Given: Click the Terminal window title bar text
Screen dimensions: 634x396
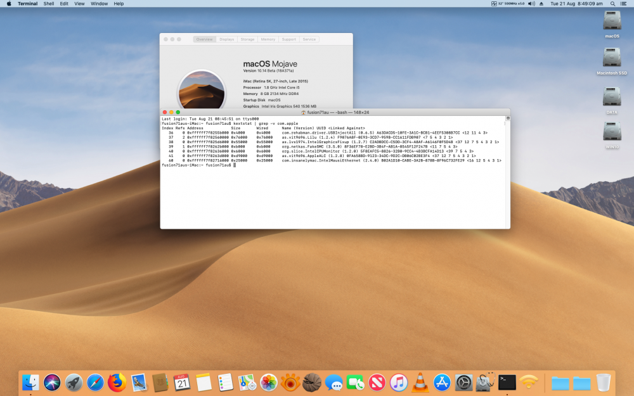Looking at the screenshot, I should 338,112.
